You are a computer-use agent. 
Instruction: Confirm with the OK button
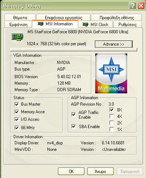pyautogui.click(x=71, y=171)
